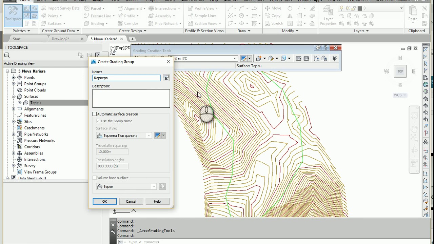The height and width of the screenshot is (244, 434).
Task: Click in the Name field
Action: pyautogui.click(x=126, y=78)
